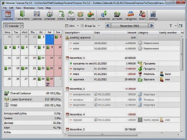Image resolution: width=187 pixels, height=140 pixels.
Task: Sort by the Amount column header
Action: [x=126, y=33]
